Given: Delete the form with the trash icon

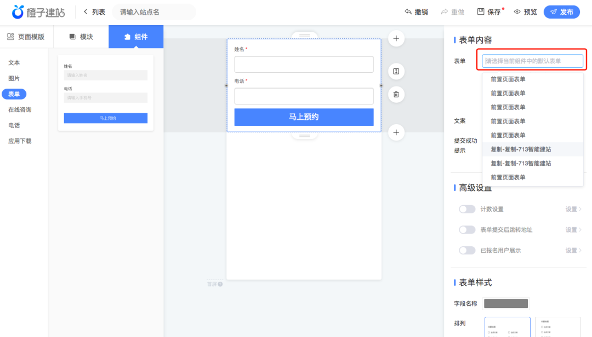Looking at the screenshot, I should pyautogui.click(x=396, y=94).
